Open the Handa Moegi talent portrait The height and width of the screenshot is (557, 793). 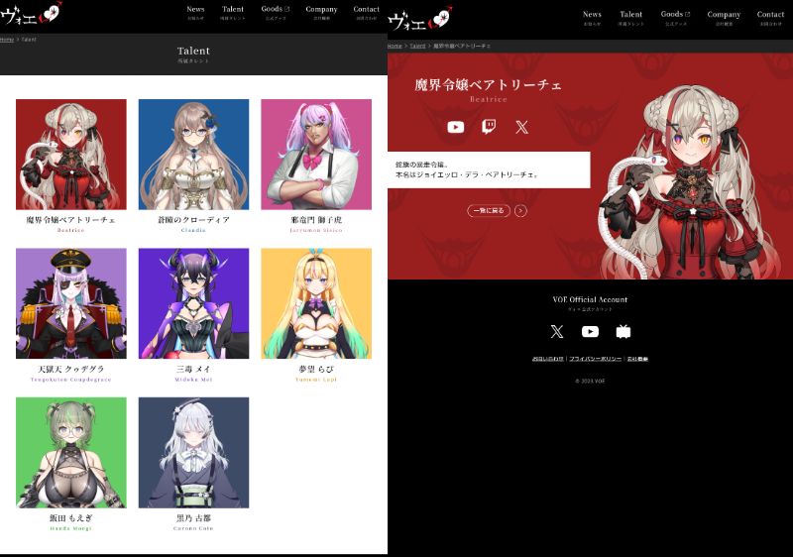coord(70,452)
